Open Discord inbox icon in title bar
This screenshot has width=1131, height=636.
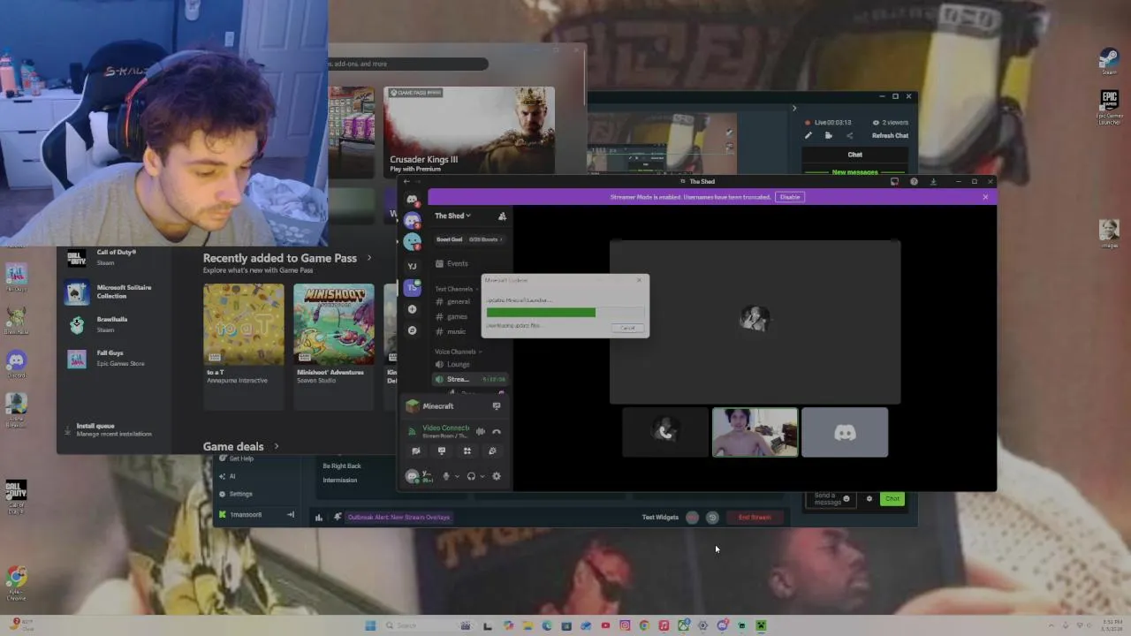(894, 182)
